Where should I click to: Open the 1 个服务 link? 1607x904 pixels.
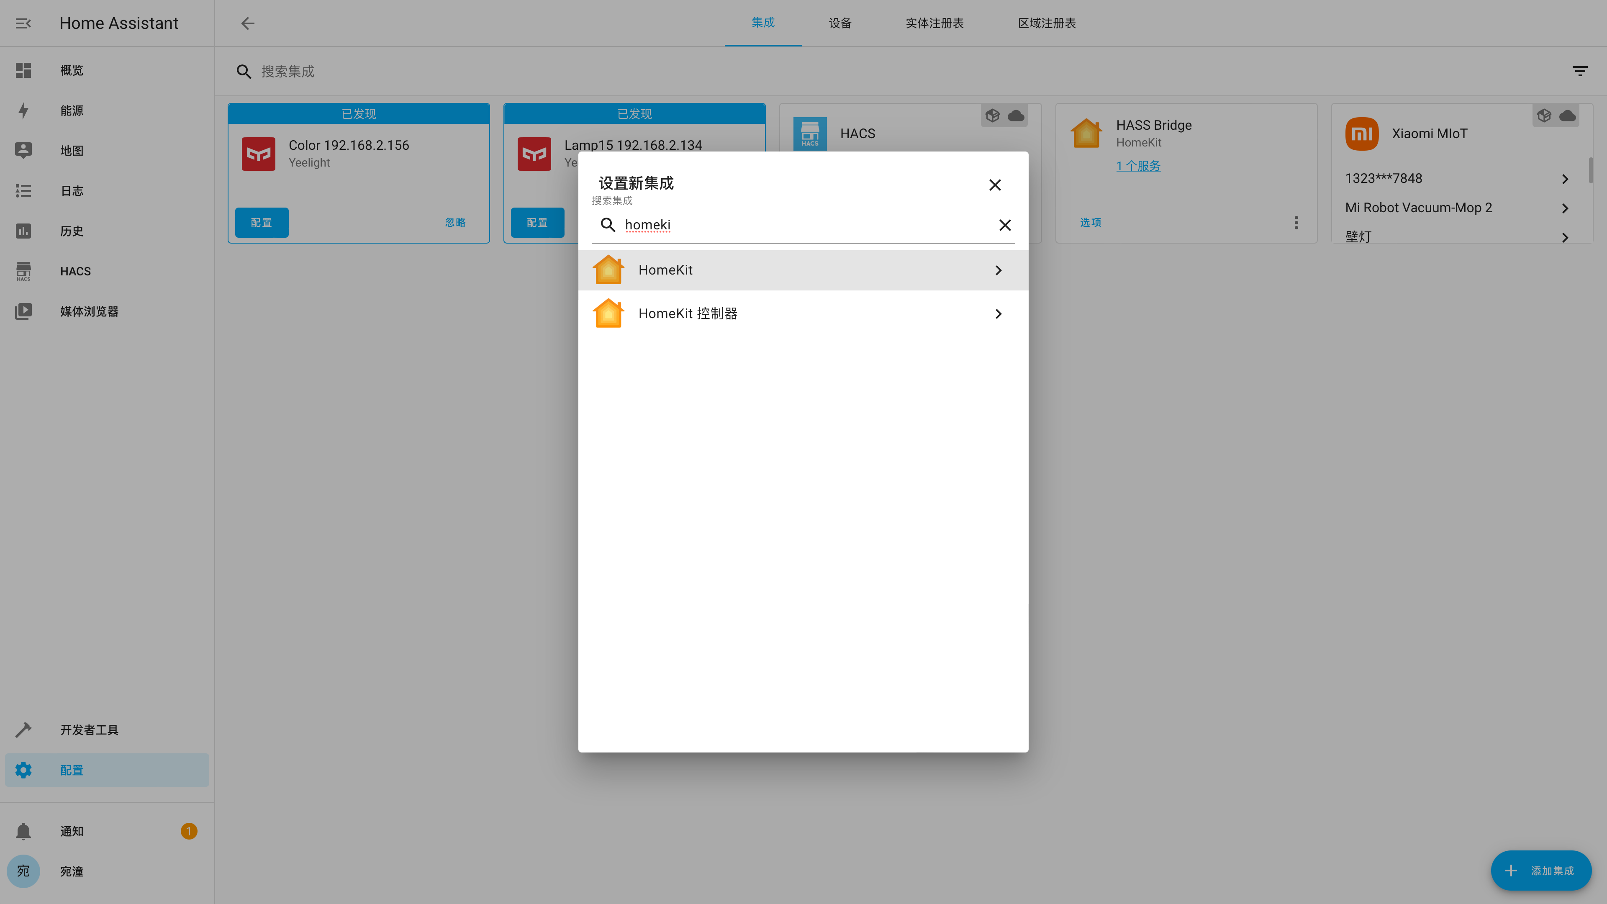point(1138,166)
